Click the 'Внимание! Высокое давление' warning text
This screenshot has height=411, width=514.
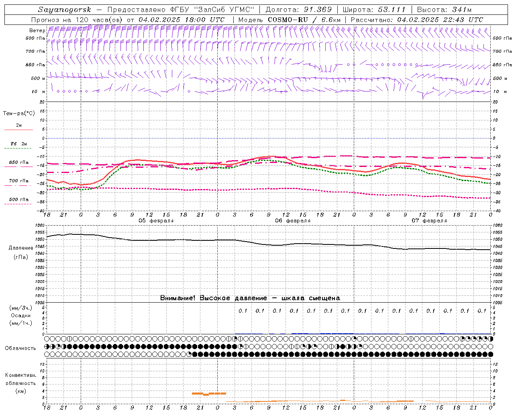pyautogui.click(x=214, y=298)
